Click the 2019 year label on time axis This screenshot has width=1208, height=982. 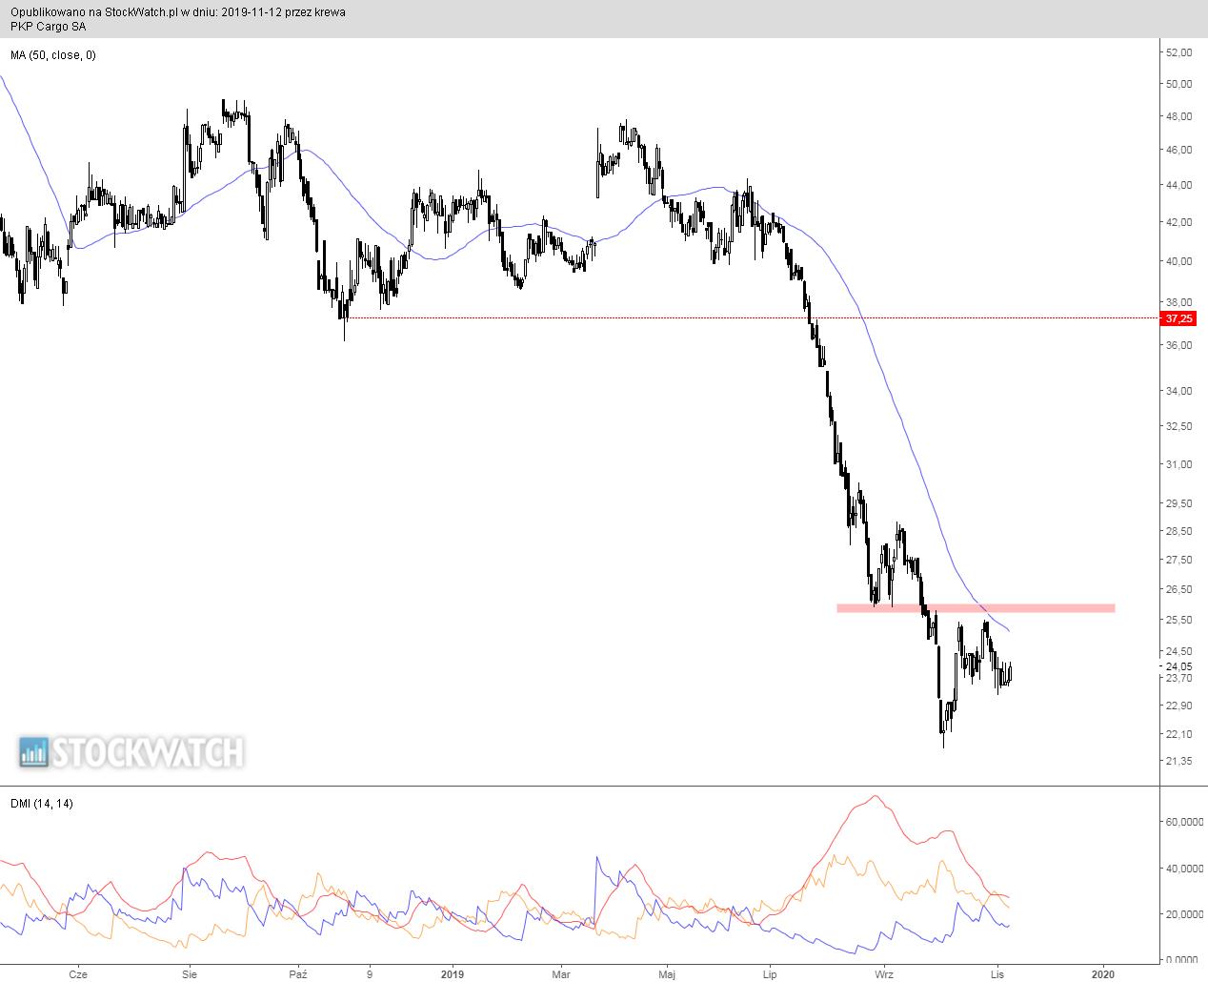click(453, 974)
